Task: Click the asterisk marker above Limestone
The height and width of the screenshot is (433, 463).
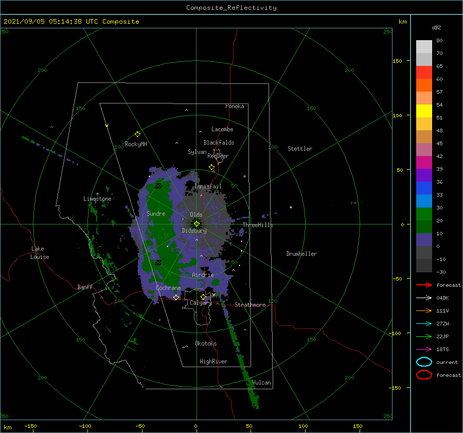Action: 97,194
